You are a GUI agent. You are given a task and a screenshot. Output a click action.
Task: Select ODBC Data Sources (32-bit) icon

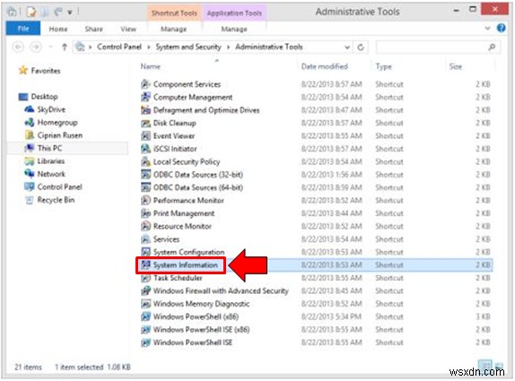click(x=145, y=175)
